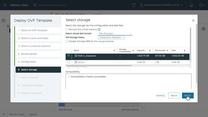Click the vSphere Client title
This screenshot has width=208, height=117.
coord(19,5)
